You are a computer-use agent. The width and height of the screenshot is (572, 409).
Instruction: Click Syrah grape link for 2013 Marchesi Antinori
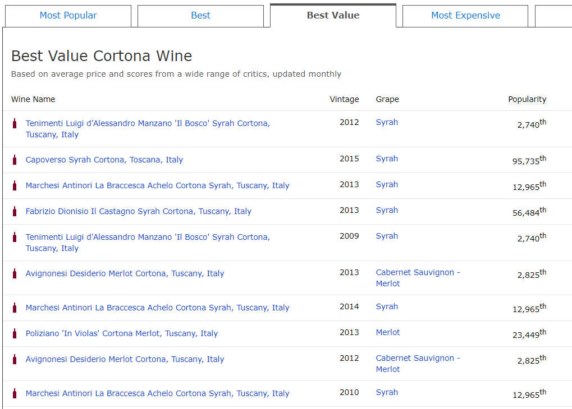pos(387,185)
